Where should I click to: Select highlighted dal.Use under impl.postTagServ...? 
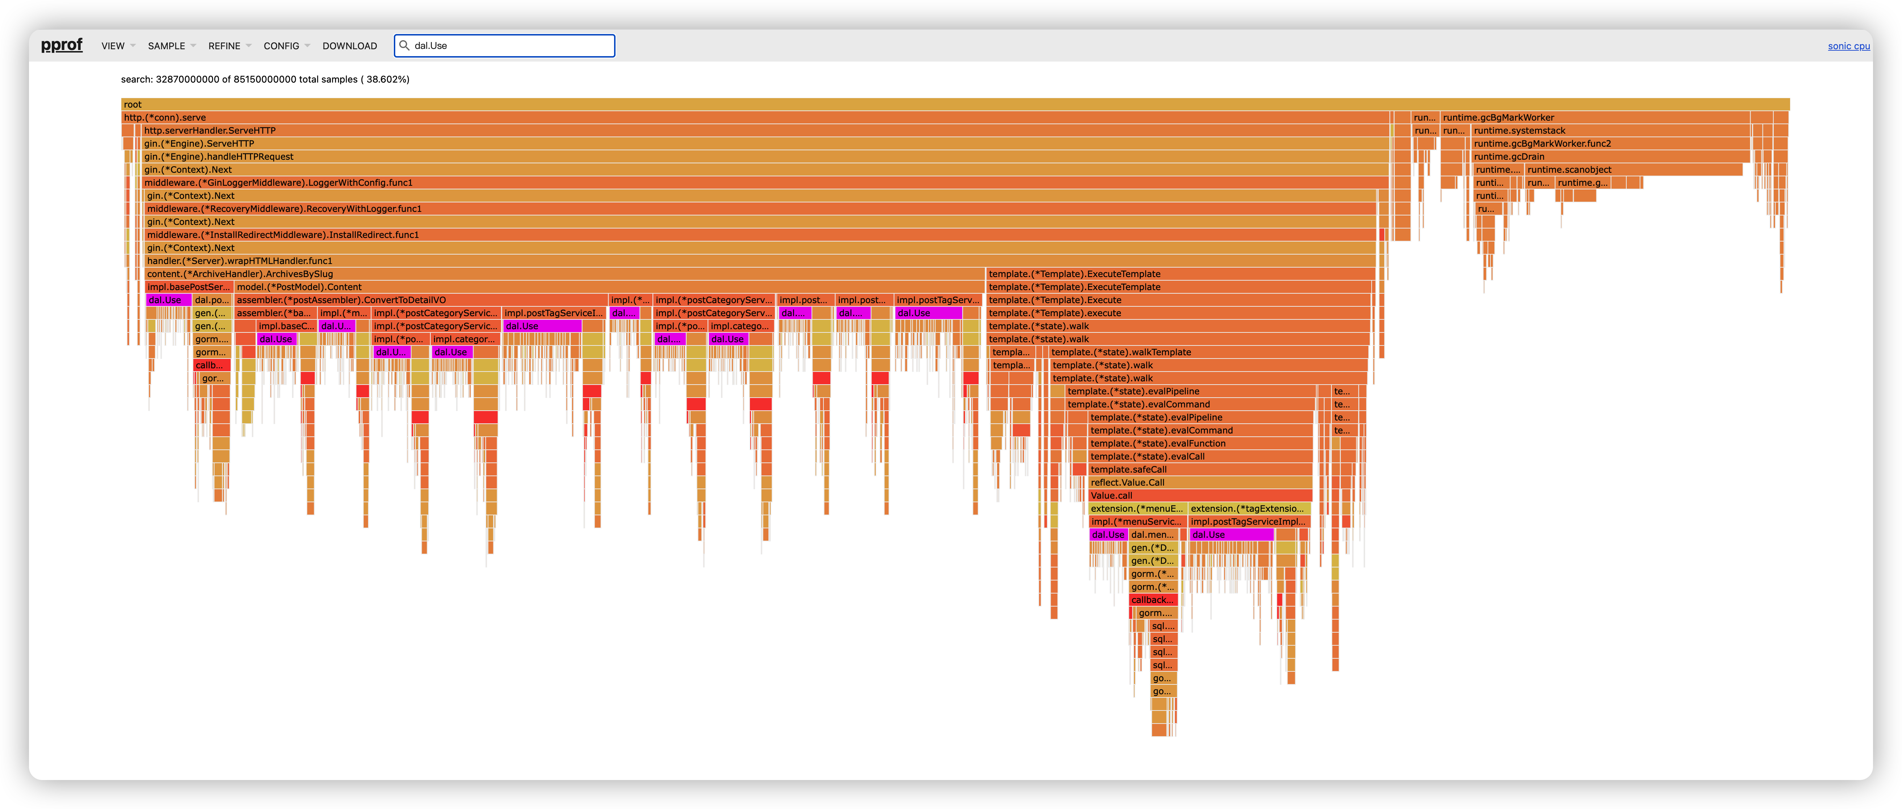pos(928,313)
